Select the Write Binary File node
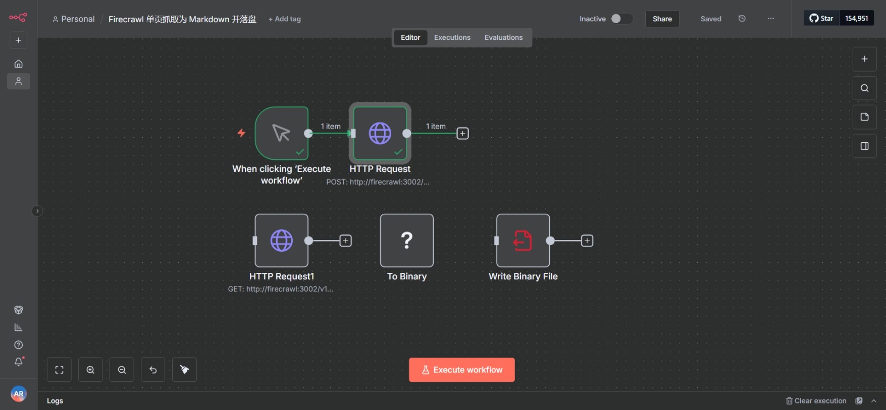The image size is (886, 410). coord(523,241)
